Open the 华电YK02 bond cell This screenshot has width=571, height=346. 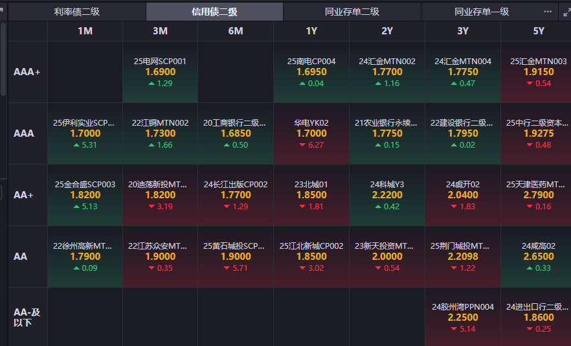coord(311,133)
